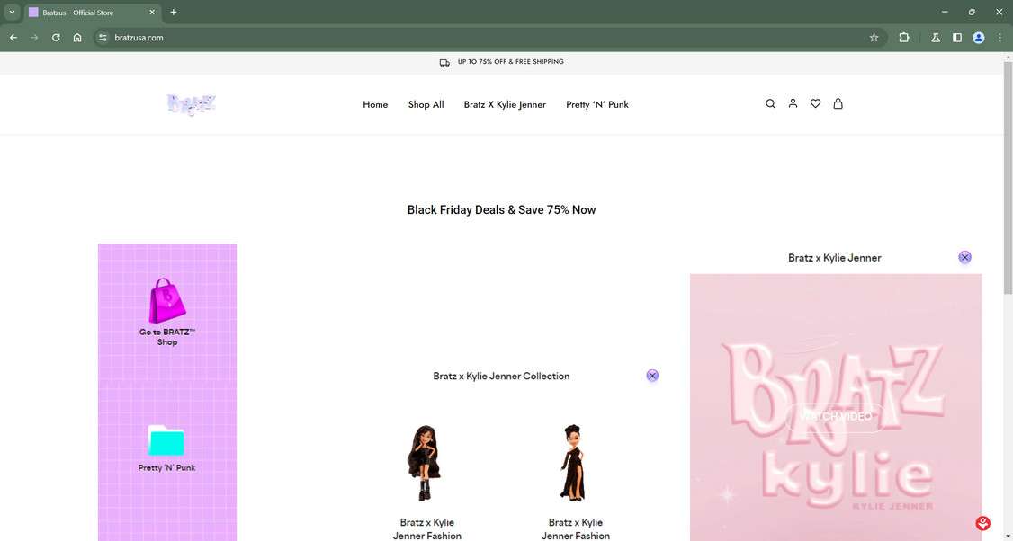The height and width of the screenshot is (541, 1013).
Task: Click the Go to BRATZ Shop label
Action: coord(166,337)
